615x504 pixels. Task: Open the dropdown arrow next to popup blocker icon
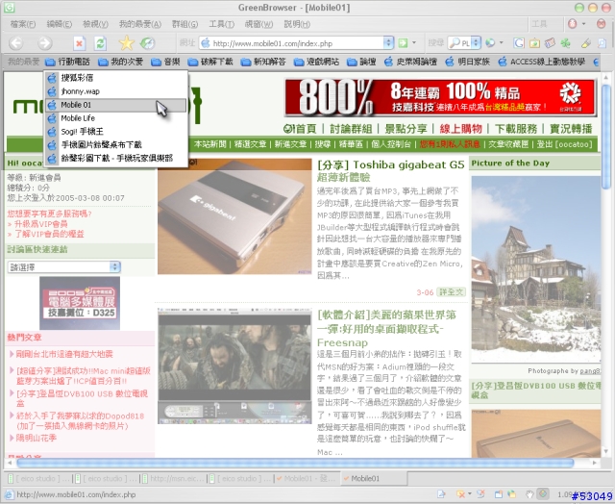(470, 493)
